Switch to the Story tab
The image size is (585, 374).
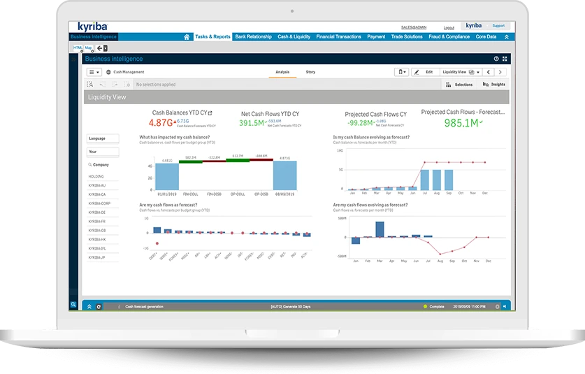point(310,72)
